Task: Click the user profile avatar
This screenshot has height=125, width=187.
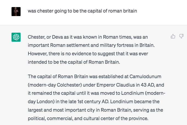Action: click(16, 11)
